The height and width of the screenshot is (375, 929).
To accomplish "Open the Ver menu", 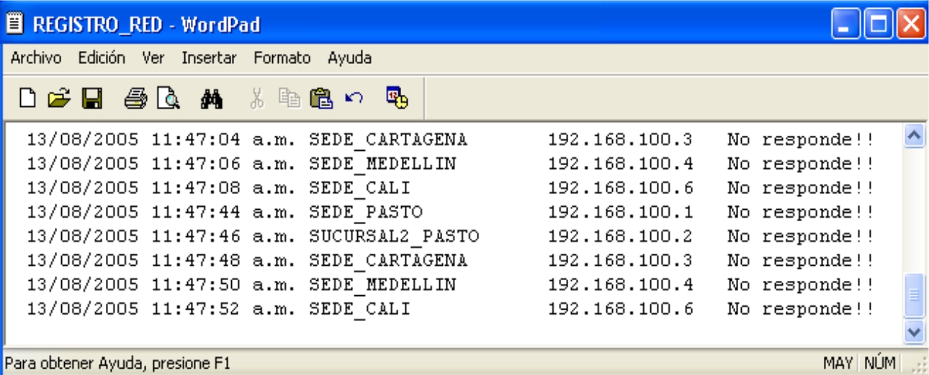I will tap(153, 58).
